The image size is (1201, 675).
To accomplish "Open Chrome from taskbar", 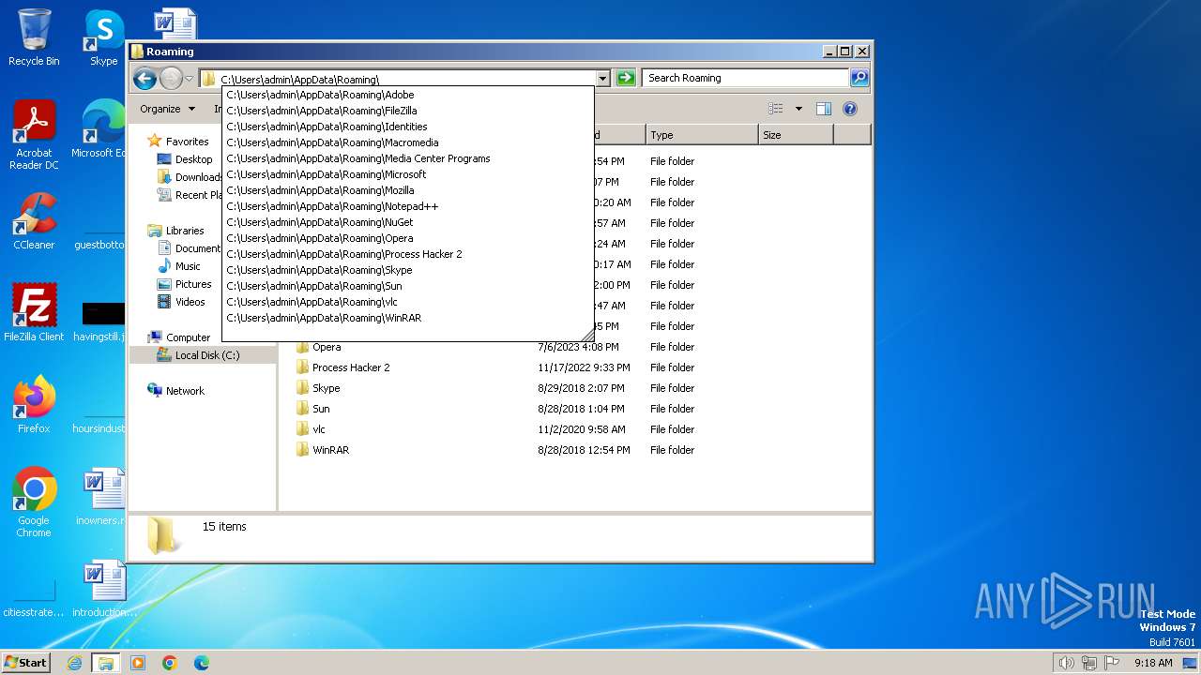I will (170, 663).
